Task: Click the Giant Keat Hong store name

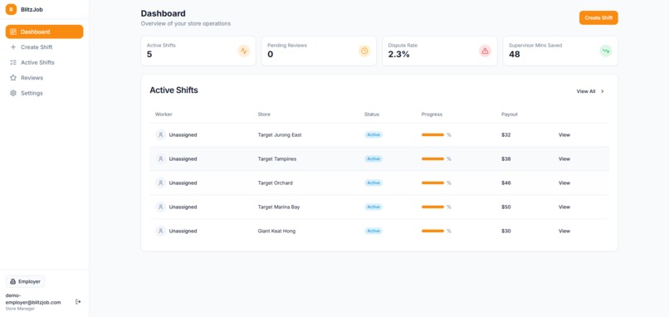Action: coord(276,231)
